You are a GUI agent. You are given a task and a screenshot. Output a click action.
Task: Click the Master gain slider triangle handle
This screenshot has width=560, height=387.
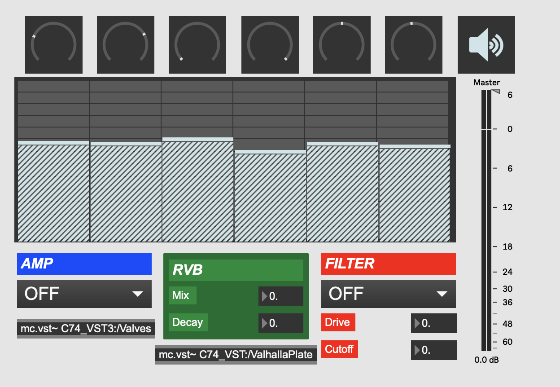(495, 92)
